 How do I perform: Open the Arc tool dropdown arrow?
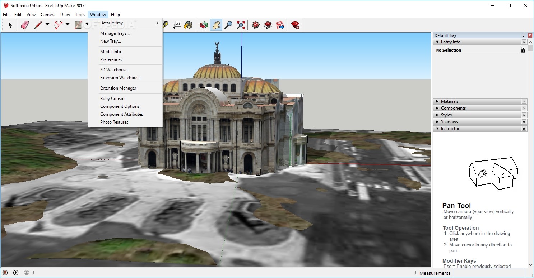[x=67, y=25]
